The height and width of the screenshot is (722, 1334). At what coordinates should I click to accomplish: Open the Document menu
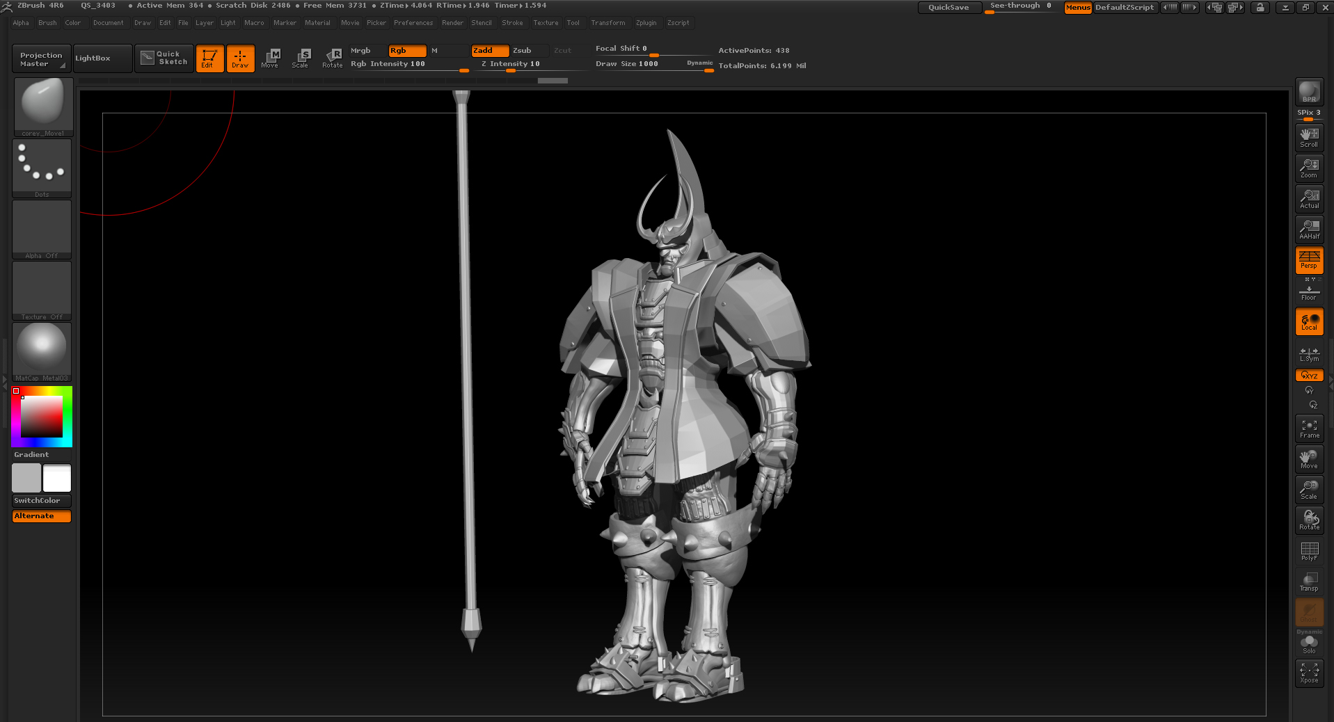click(109, 23)
